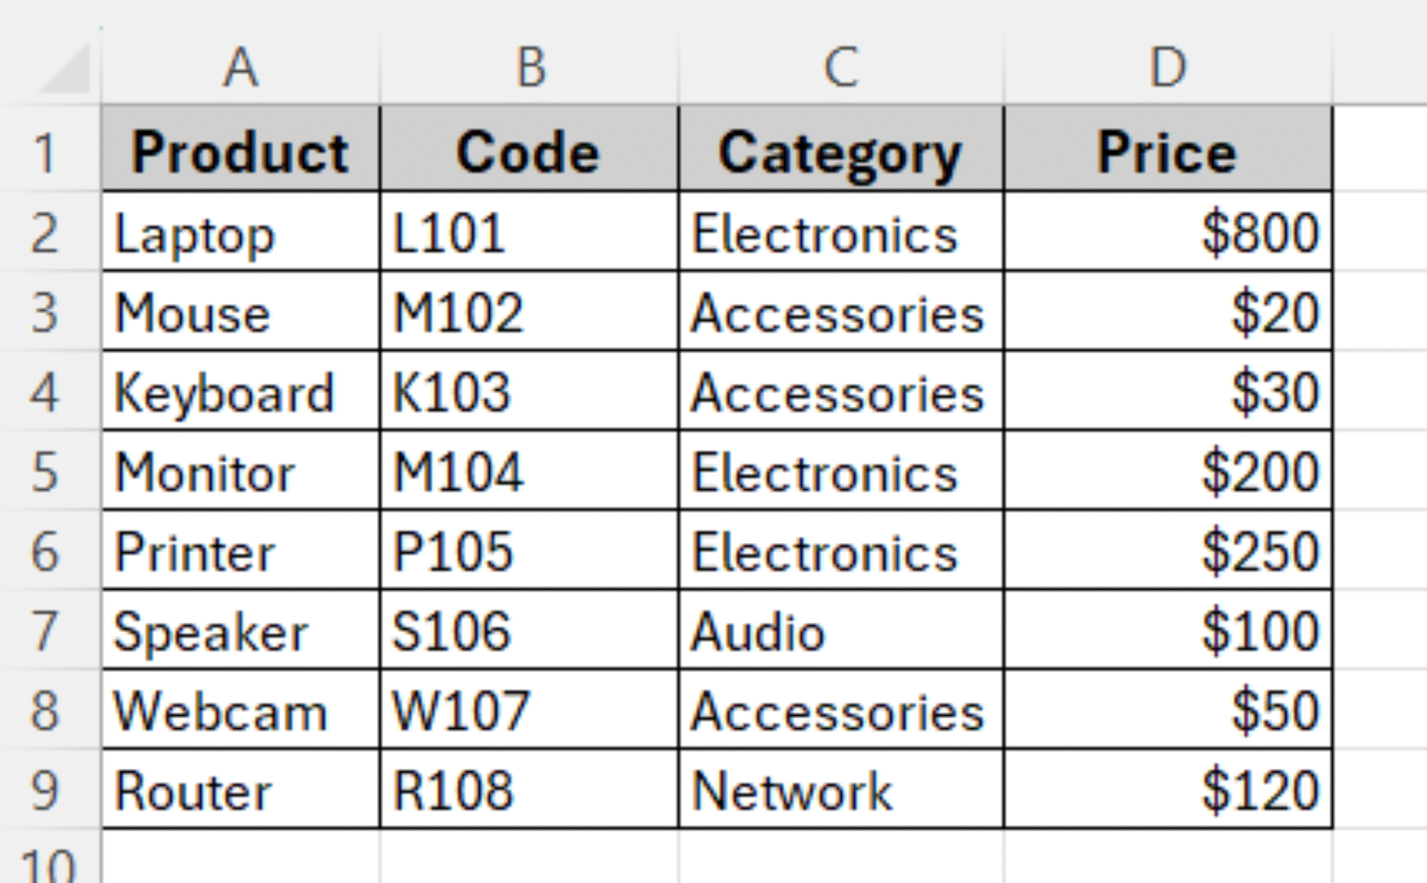
Task: Select the cell containing M102
Action: pyautogui.click(x=530, y=311)
